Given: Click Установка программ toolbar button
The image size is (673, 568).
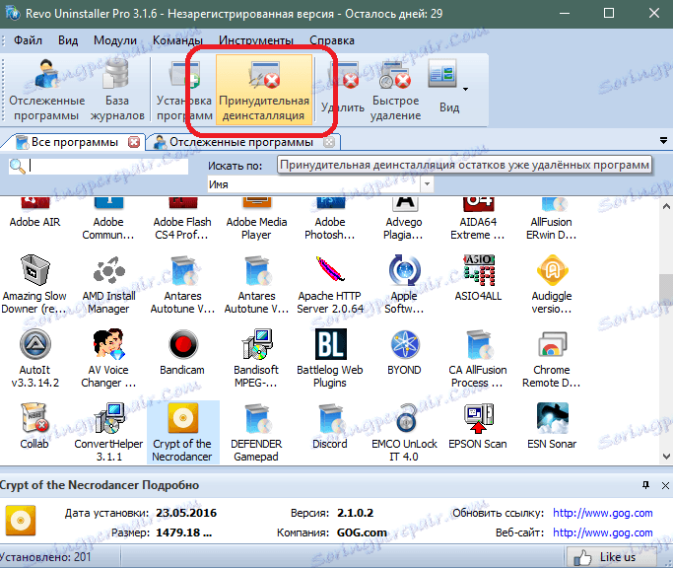Looking at the screenshot, I should [183, 90].
